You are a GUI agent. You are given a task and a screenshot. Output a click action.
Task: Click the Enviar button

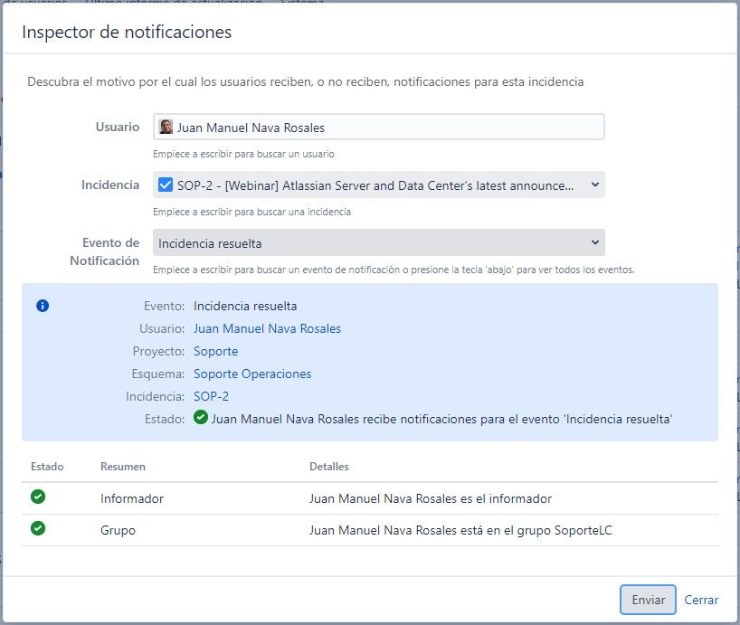648,600
